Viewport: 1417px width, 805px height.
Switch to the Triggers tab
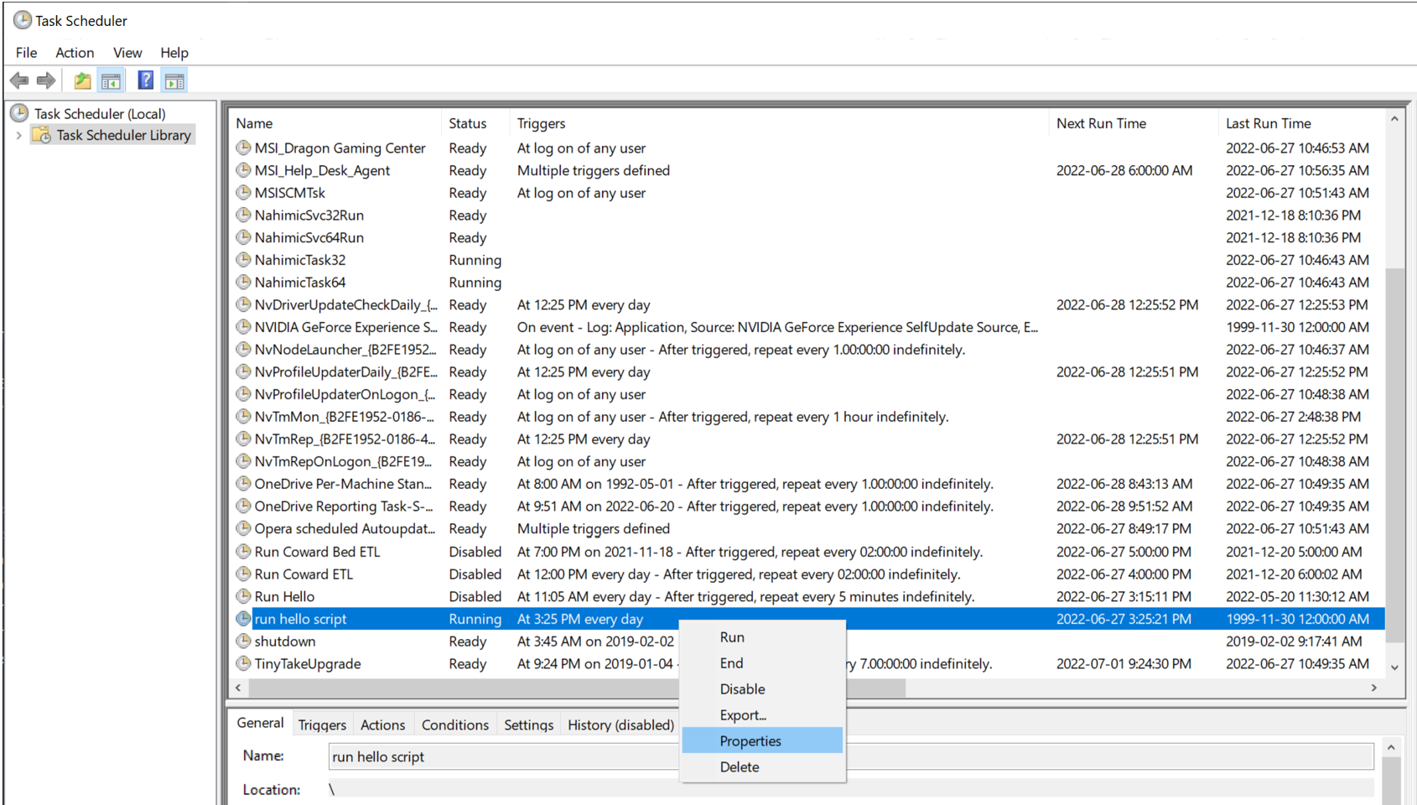point(322,724)
